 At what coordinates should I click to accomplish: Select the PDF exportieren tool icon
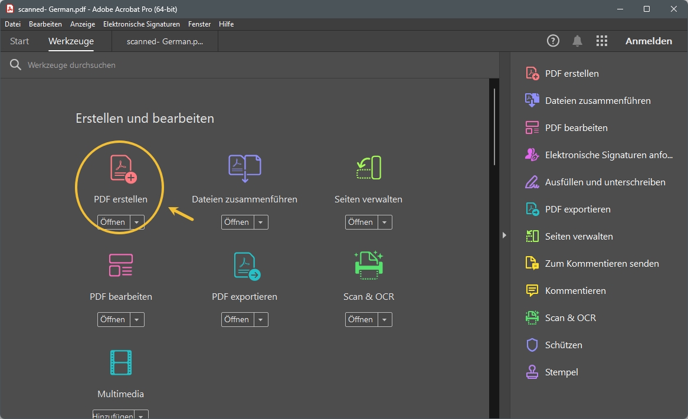246,266
